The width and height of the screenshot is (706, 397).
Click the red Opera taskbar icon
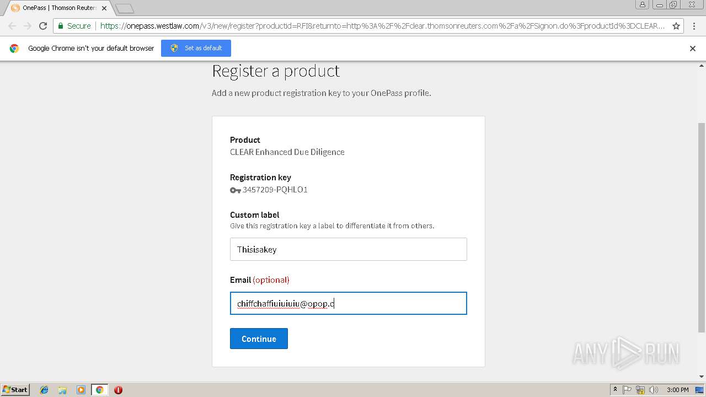point(118,390)
